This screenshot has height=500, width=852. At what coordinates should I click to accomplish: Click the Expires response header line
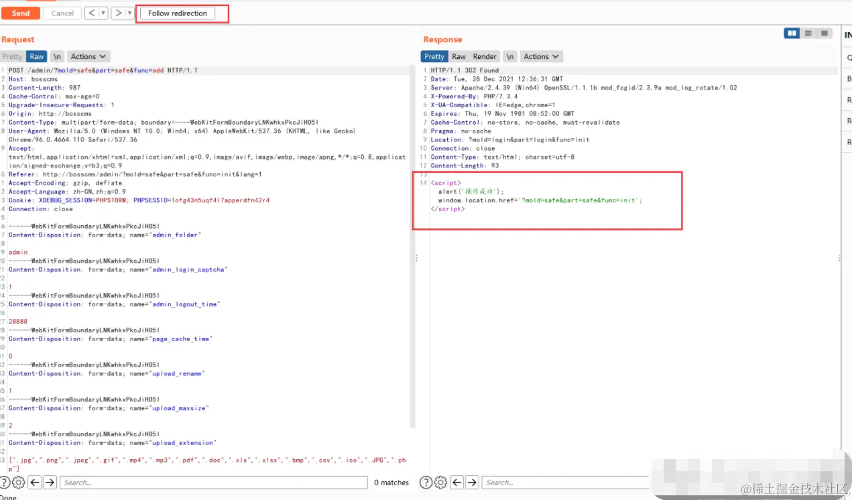[502, 114]
